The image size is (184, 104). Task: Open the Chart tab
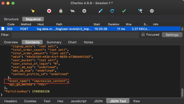point(72,42)
